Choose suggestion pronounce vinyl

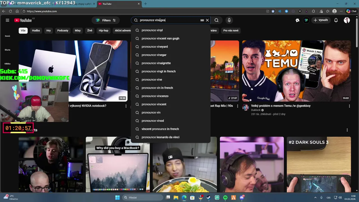[171, 30]
